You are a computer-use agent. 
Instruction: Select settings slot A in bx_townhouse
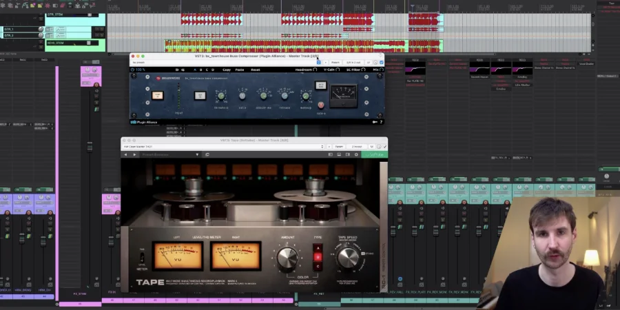[x=194, y=70]
